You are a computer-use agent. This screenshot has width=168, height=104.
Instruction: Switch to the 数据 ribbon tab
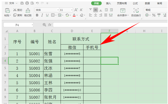tap(147, 3)
